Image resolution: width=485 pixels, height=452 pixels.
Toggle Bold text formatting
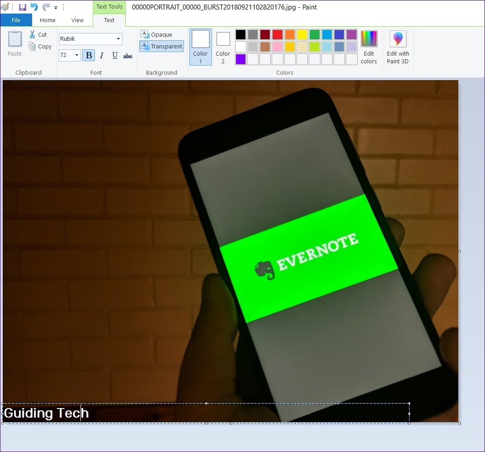pyautogui.click(x=89, y=55)
